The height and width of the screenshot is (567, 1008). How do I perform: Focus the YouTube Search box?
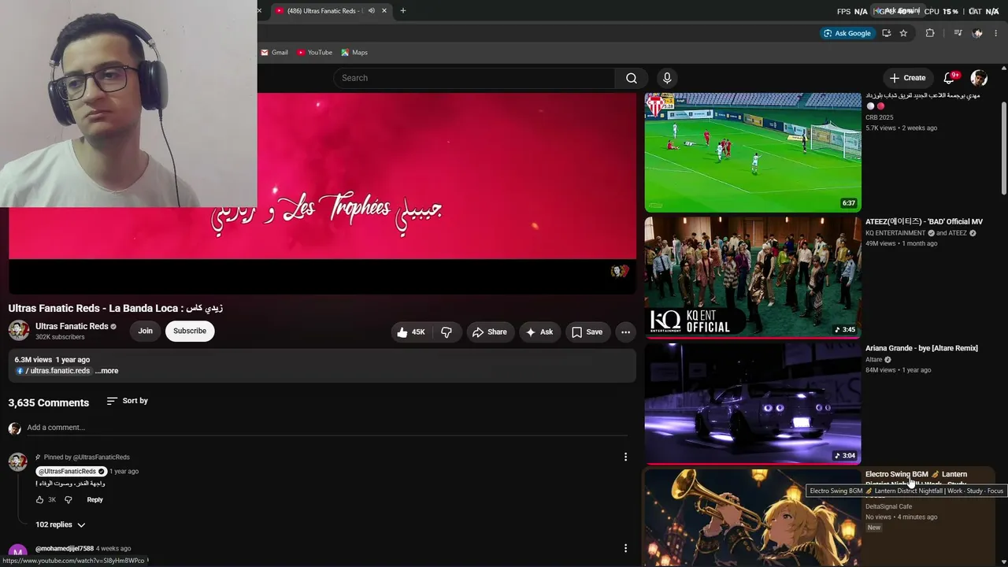point(474,78)
